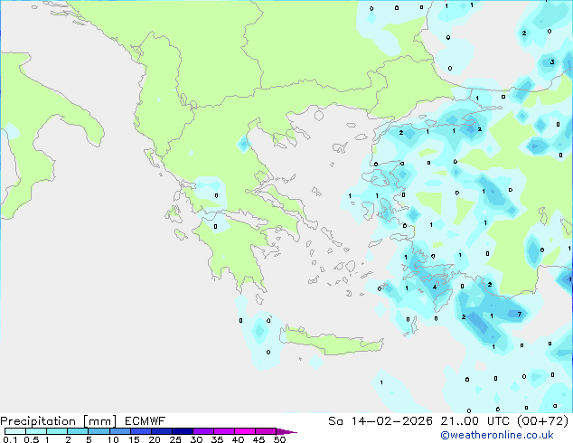Select the legend label '30'
This screenshot has width=573, height=443.
pyautogui.click(x=197, y=439)
